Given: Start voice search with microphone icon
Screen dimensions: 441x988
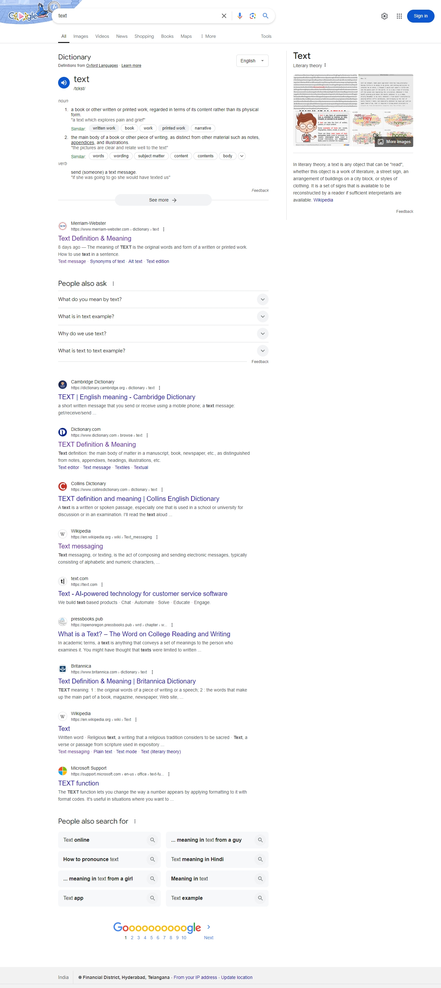Looking at the screenshot, I should (x=240, y=16).
